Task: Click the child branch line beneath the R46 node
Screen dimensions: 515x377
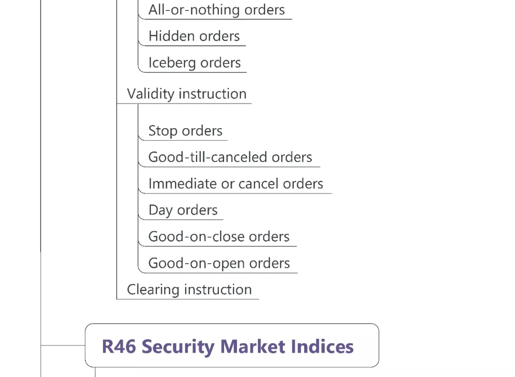Action: (x=95, y=372)
